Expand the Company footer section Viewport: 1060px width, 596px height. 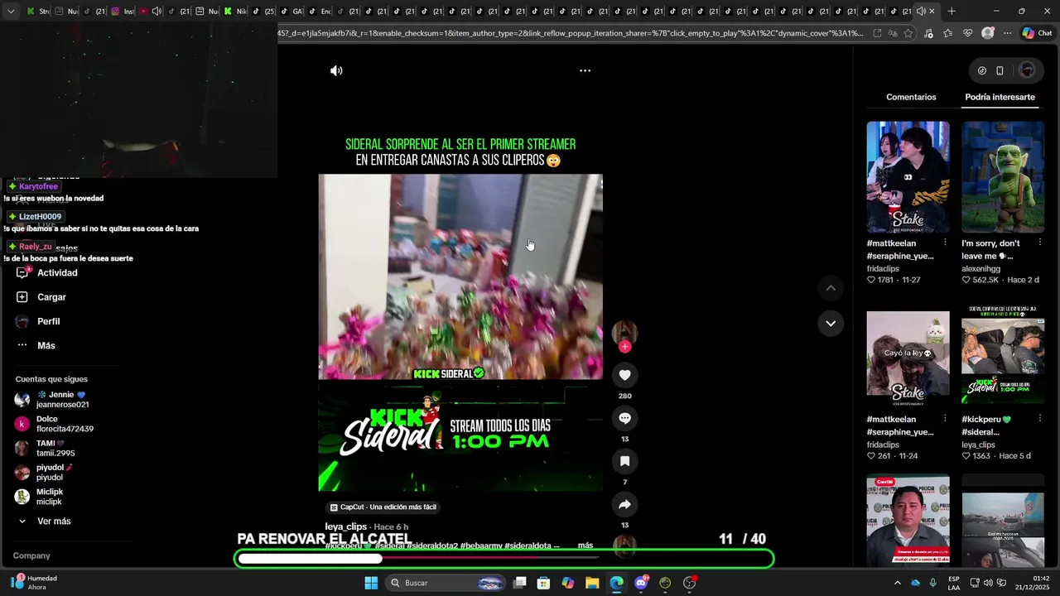pos(31,555)
